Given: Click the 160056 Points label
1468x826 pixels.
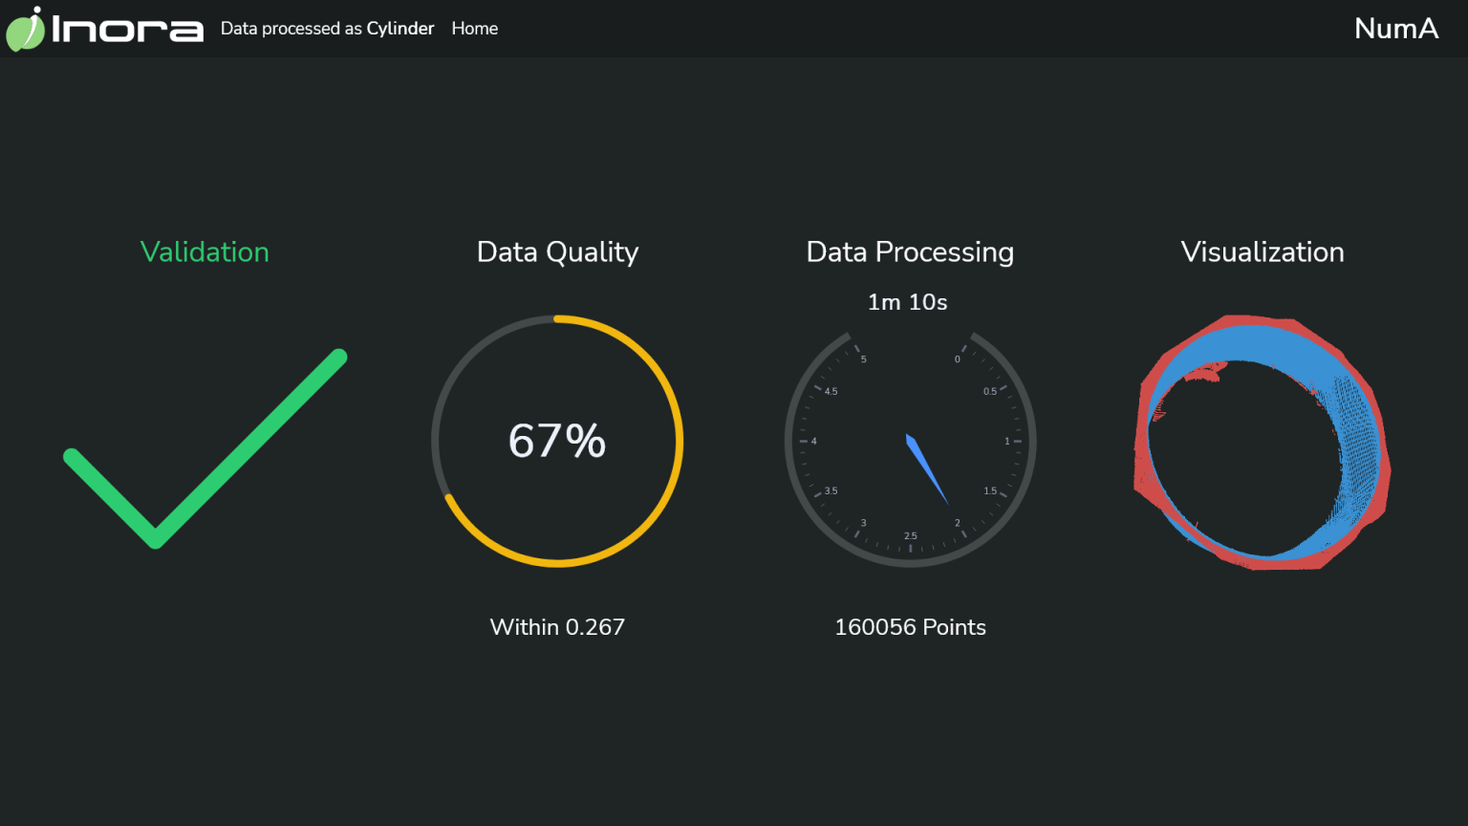Looking at the screenshot, I should (910, 627).
